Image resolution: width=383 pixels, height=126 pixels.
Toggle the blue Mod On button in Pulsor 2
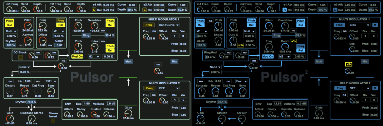(x=268, y=56)
